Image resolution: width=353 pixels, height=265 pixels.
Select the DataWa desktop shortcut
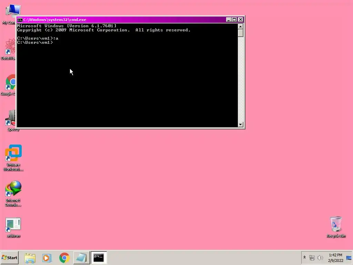(9, 49)
